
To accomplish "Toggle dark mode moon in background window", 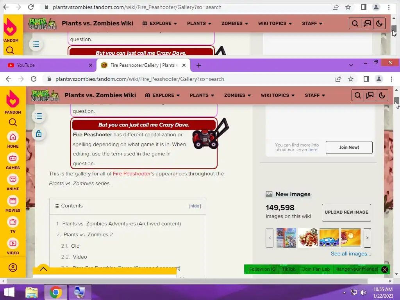I will pyautogui.click(x=379, y=23).
